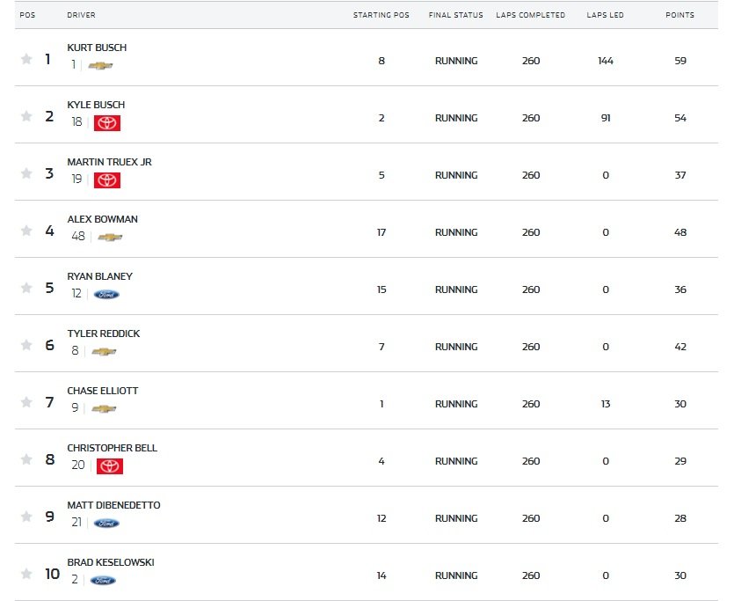Click Kurt Busch's Chevrolet logo icon

click(100, 65)
